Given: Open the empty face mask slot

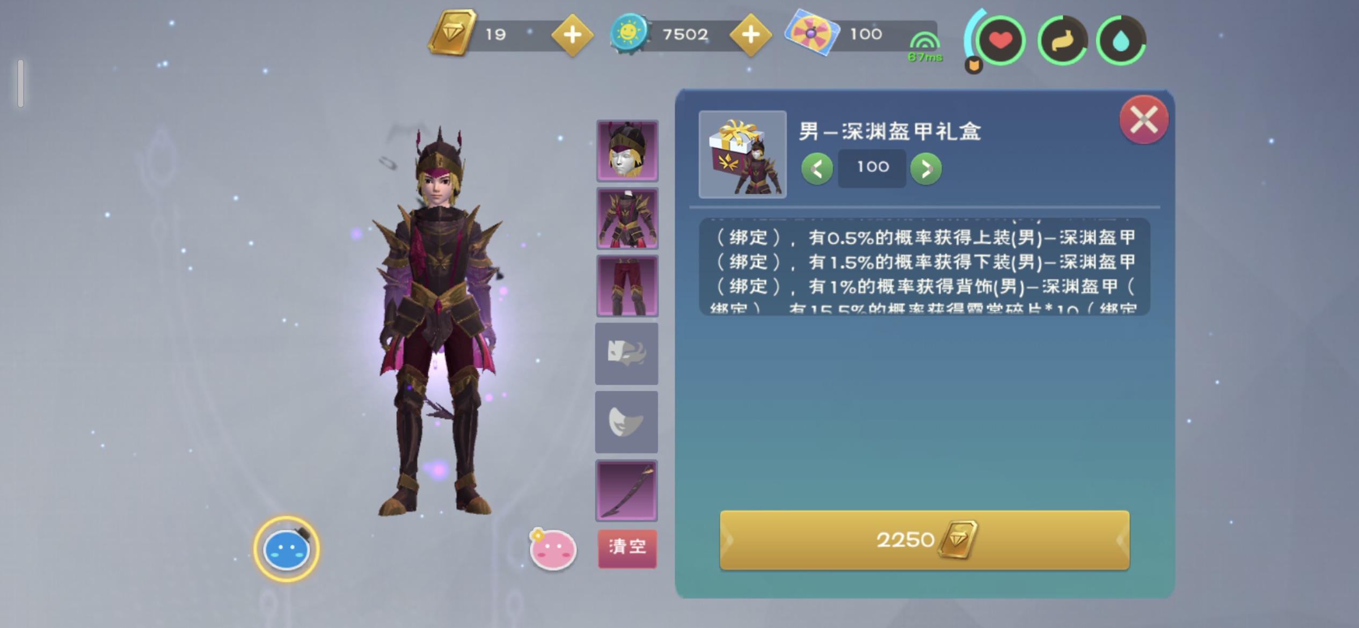Looking at the screenshot, I should point(627,354).
